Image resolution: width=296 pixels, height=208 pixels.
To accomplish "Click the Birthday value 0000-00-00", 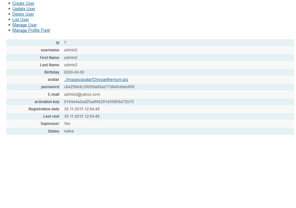I will point(74,72).
